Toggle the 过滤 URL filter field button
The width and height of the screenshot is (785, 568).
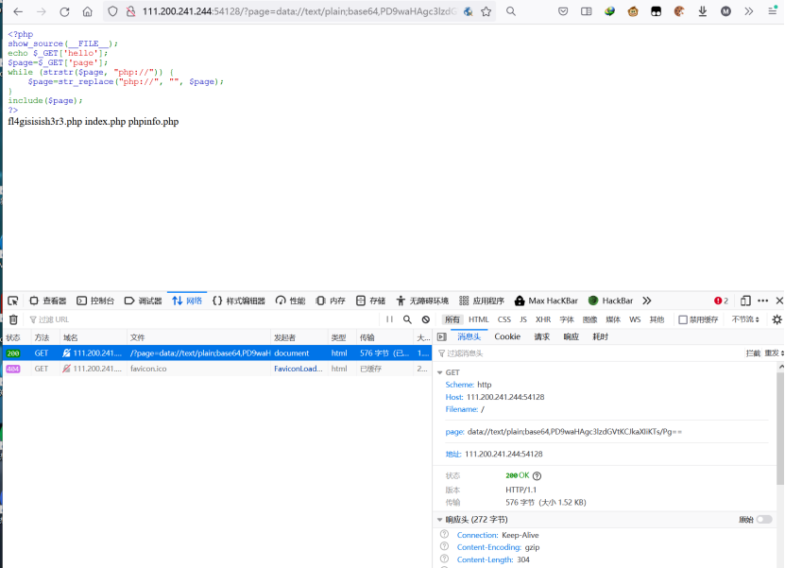click(31, 319)
